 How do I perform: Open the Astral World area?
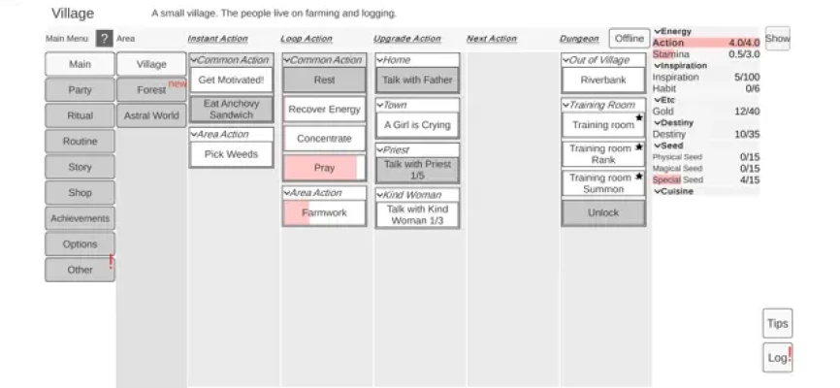tap(151, 115)
